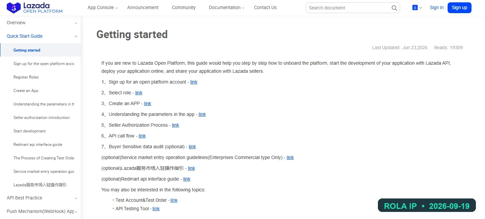Expand the Overview sidebar section

point(76,23)
